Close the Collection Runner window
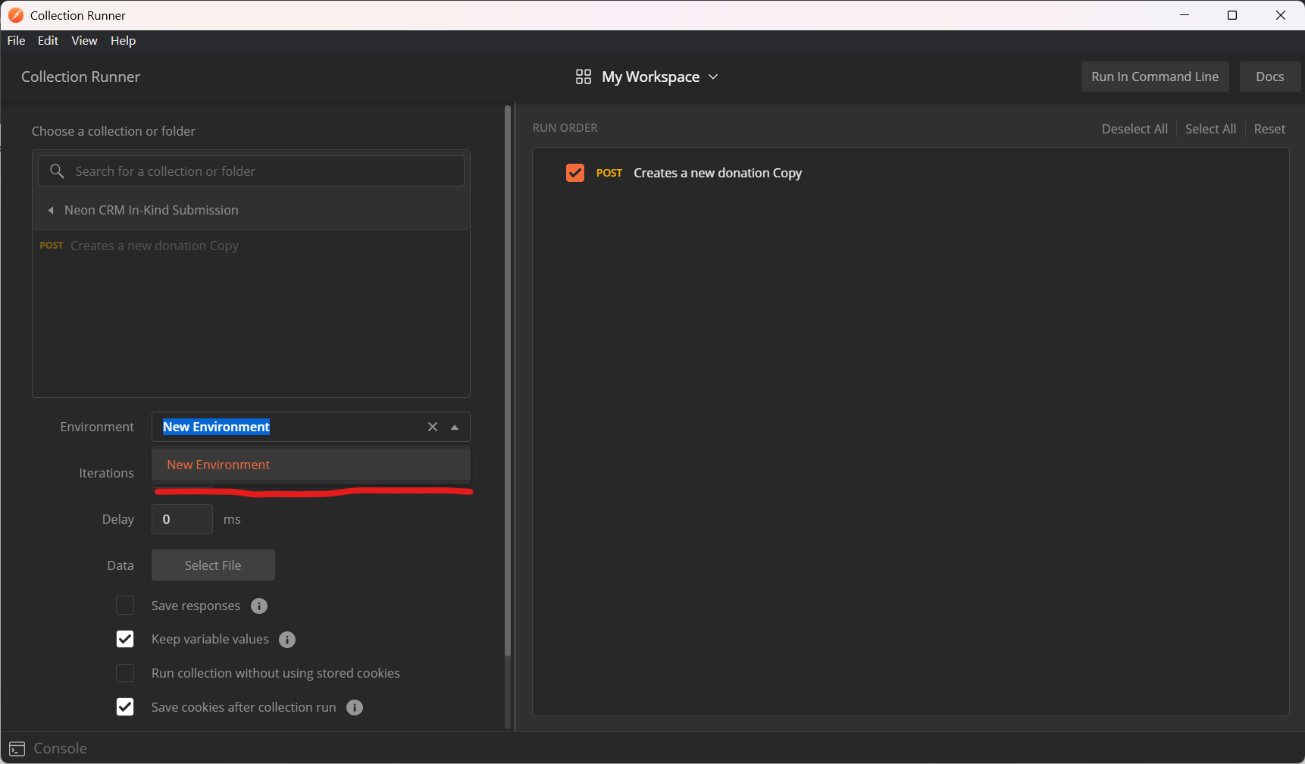The width and height of the screenshot is (1305, 764). 1281,15
